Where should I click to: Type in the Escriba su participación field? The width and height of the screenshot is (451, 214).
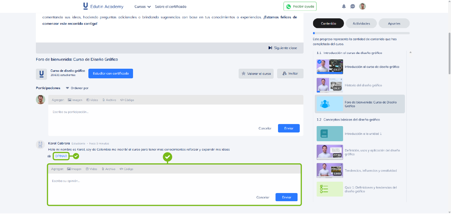175,112
